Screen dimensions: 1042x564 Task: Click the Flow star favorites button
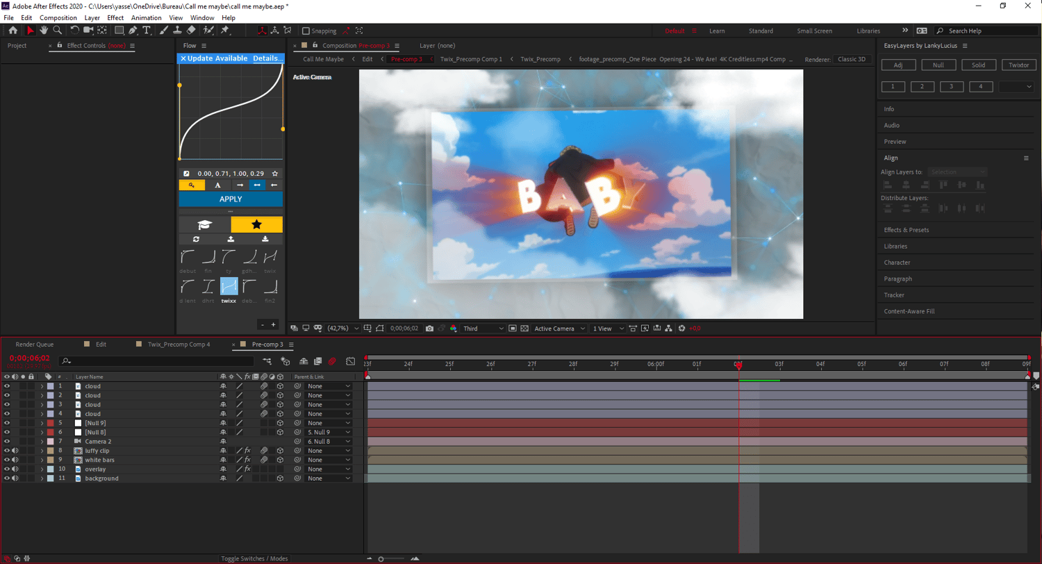point(256,224)
